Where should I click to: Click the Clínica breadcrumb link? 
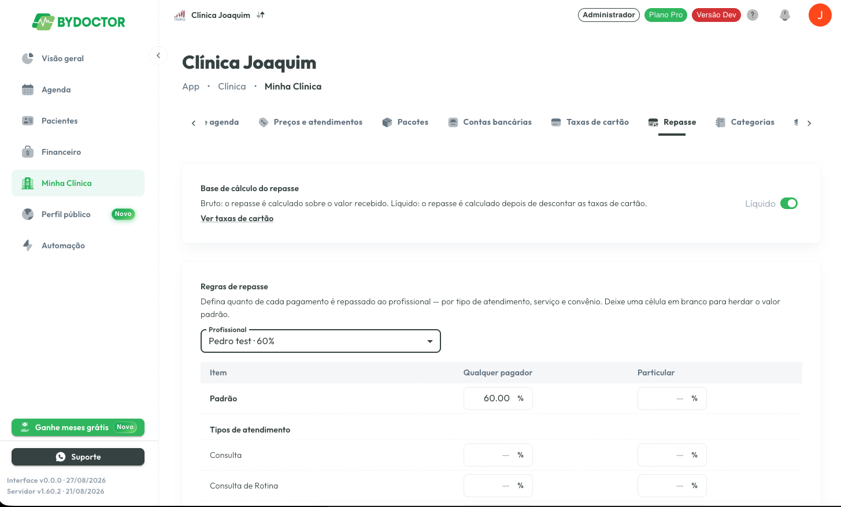(x=232, y=87)
